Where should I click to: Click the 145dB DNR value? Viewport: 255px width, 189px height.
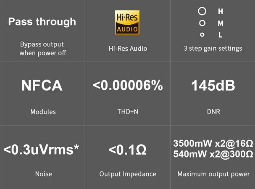[213, 85]
